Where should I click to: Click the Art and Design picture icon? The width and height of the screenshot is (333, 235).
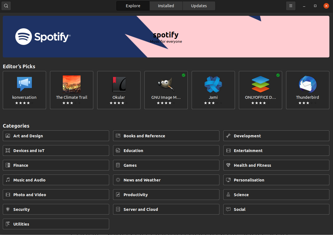(x=8, y=136)
